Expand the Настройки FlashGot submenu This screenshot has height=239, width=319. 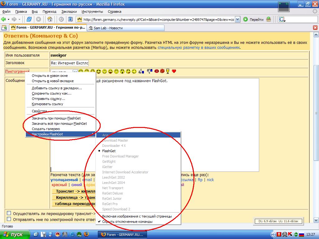click(61, 134)
